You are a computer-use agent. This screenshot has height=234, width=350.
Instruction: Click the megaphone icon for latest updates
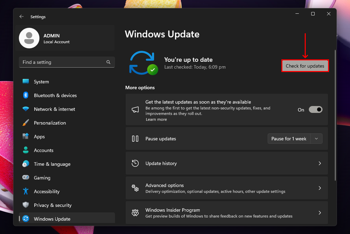pyautogui.click(x=135, y=109)
